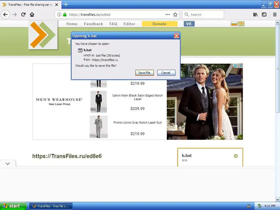Screen dimensions: 280x210
Task: Click the green checkmark beside b.bat
Action: [x=236, y=156]
